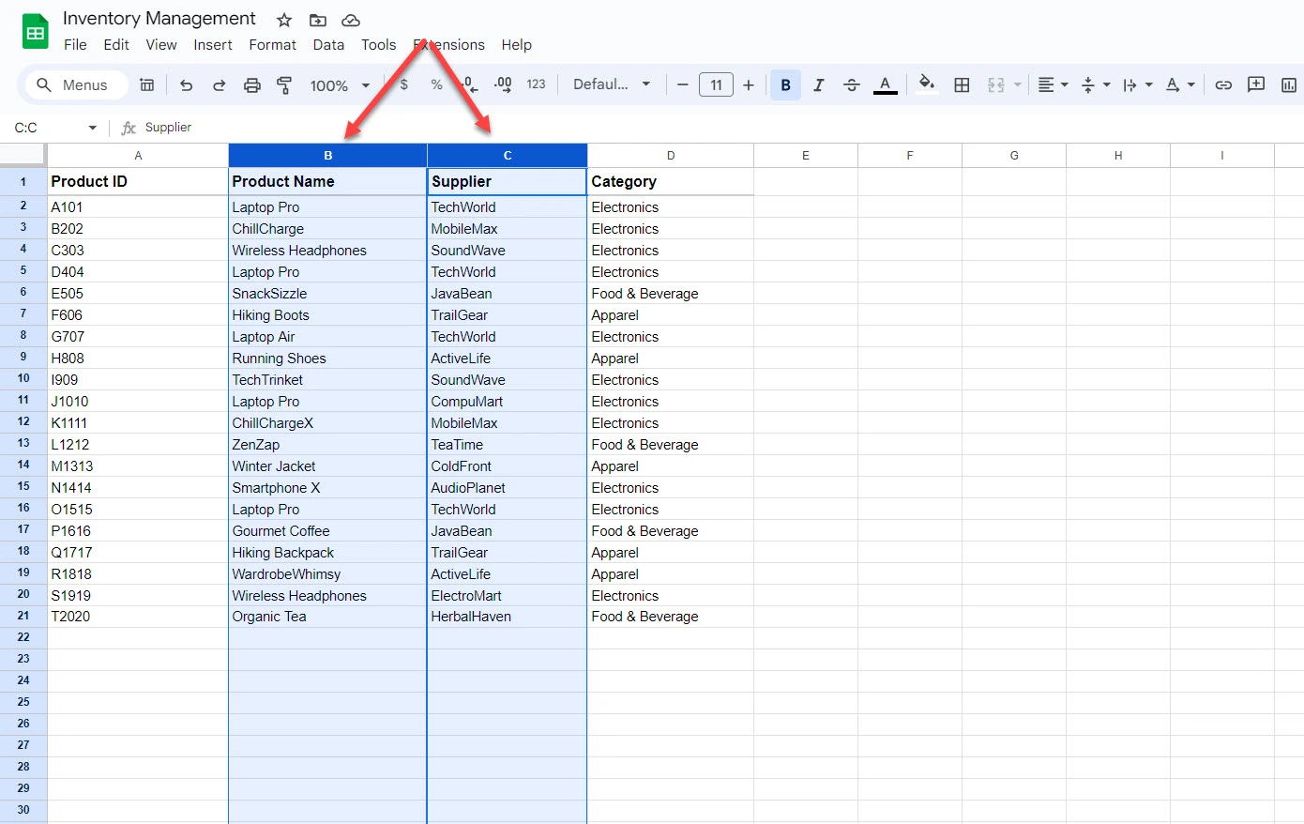This screenshot has width=1304, height=824.
Task: Open the horizontal align dropdown
Action: pos(1053,85)
